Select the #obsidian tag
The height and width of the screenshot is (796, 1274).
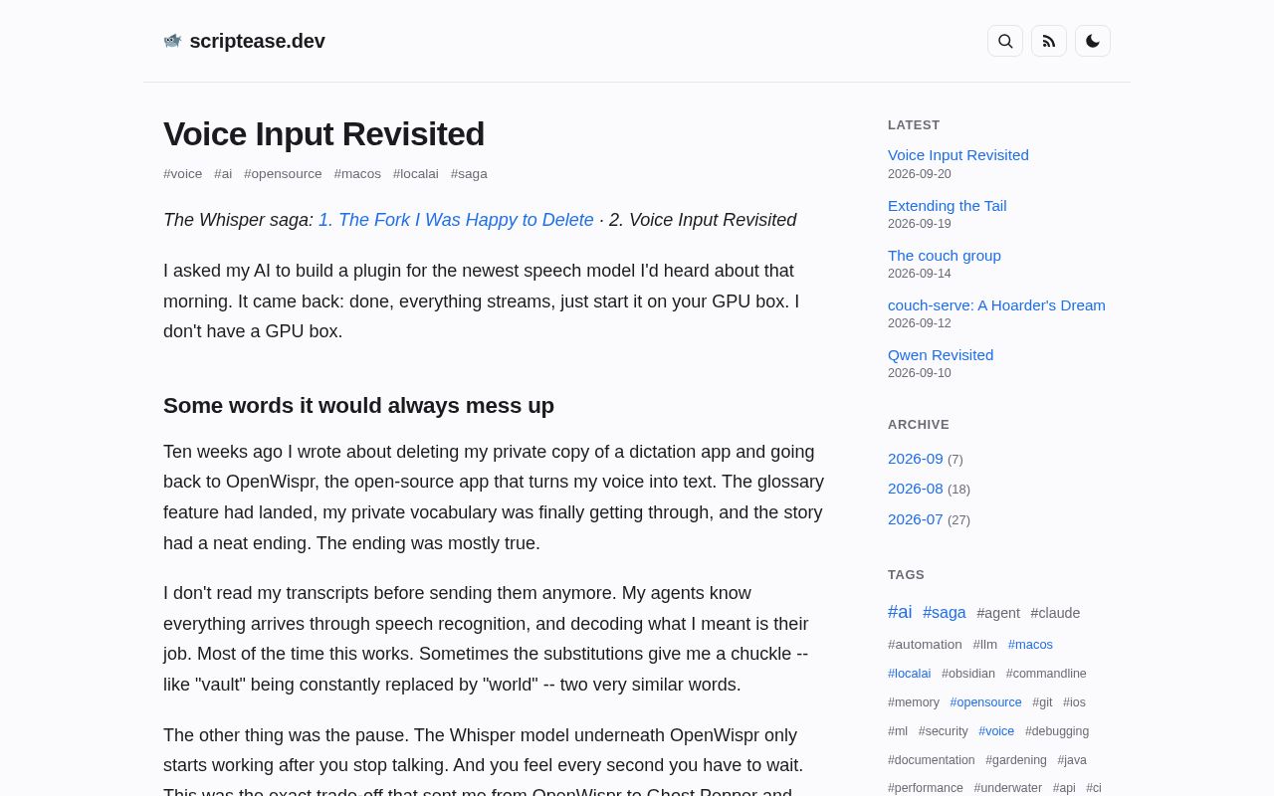968,674
